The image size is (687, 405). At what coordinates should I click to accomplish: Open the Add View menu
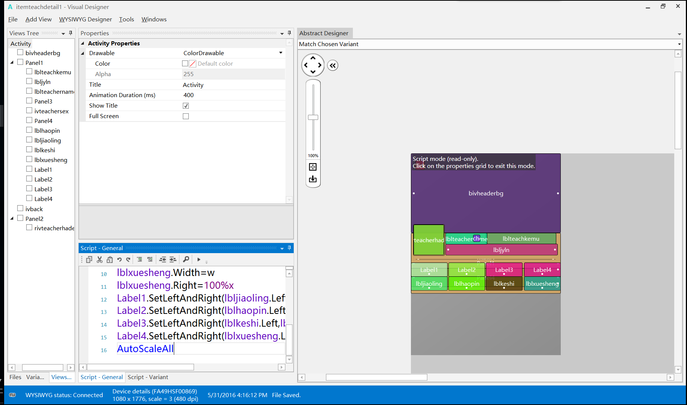click(x=39, y=19)
